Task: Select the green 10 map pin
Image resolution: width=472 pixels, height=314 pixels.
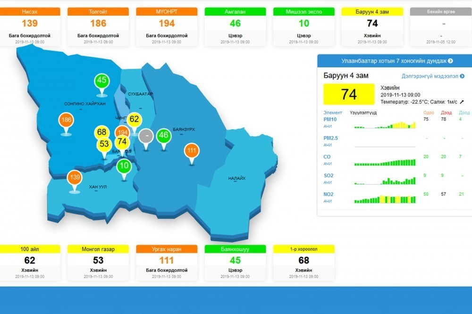Action: pos(124,166)
